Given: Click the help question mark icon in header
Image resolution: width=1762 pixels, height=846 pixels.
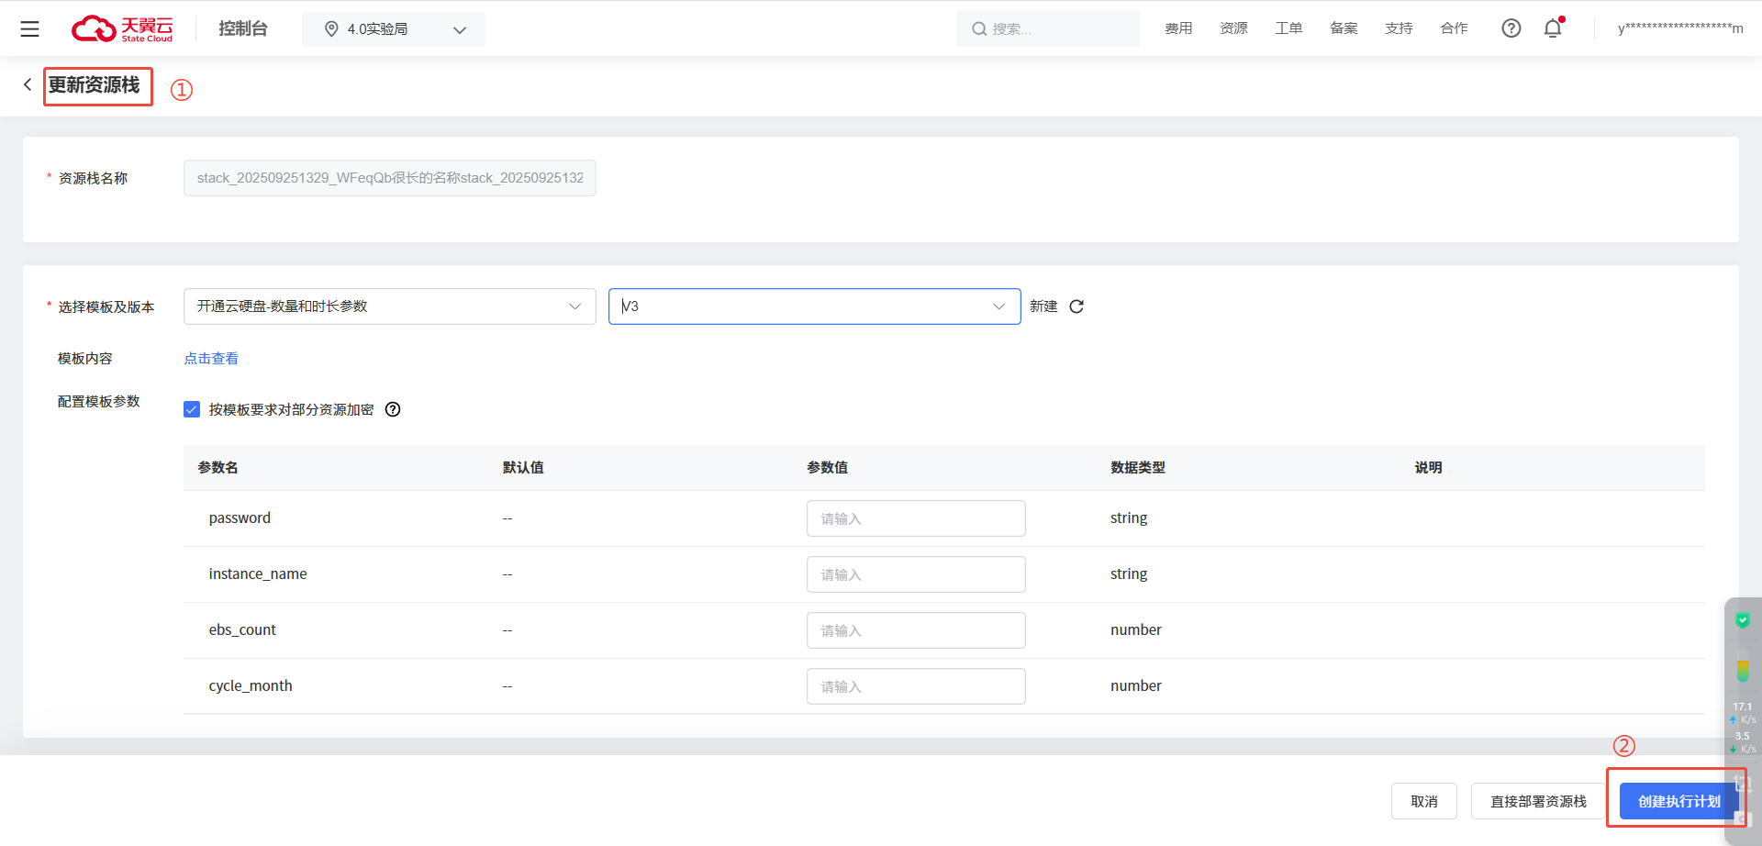Looking at the screenshot, I should (x=1511, y=28).
